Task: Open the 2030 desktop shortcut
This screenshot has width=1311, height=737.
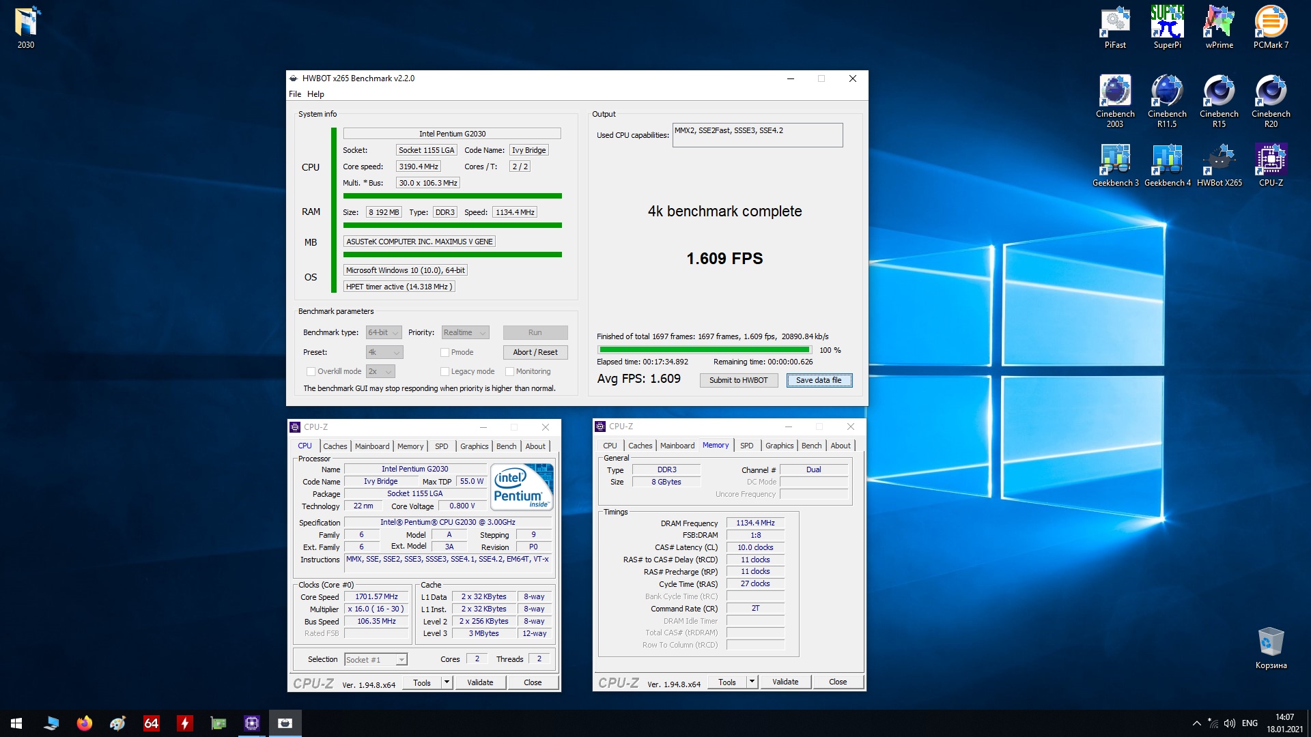Action: (x=26, y=27)
